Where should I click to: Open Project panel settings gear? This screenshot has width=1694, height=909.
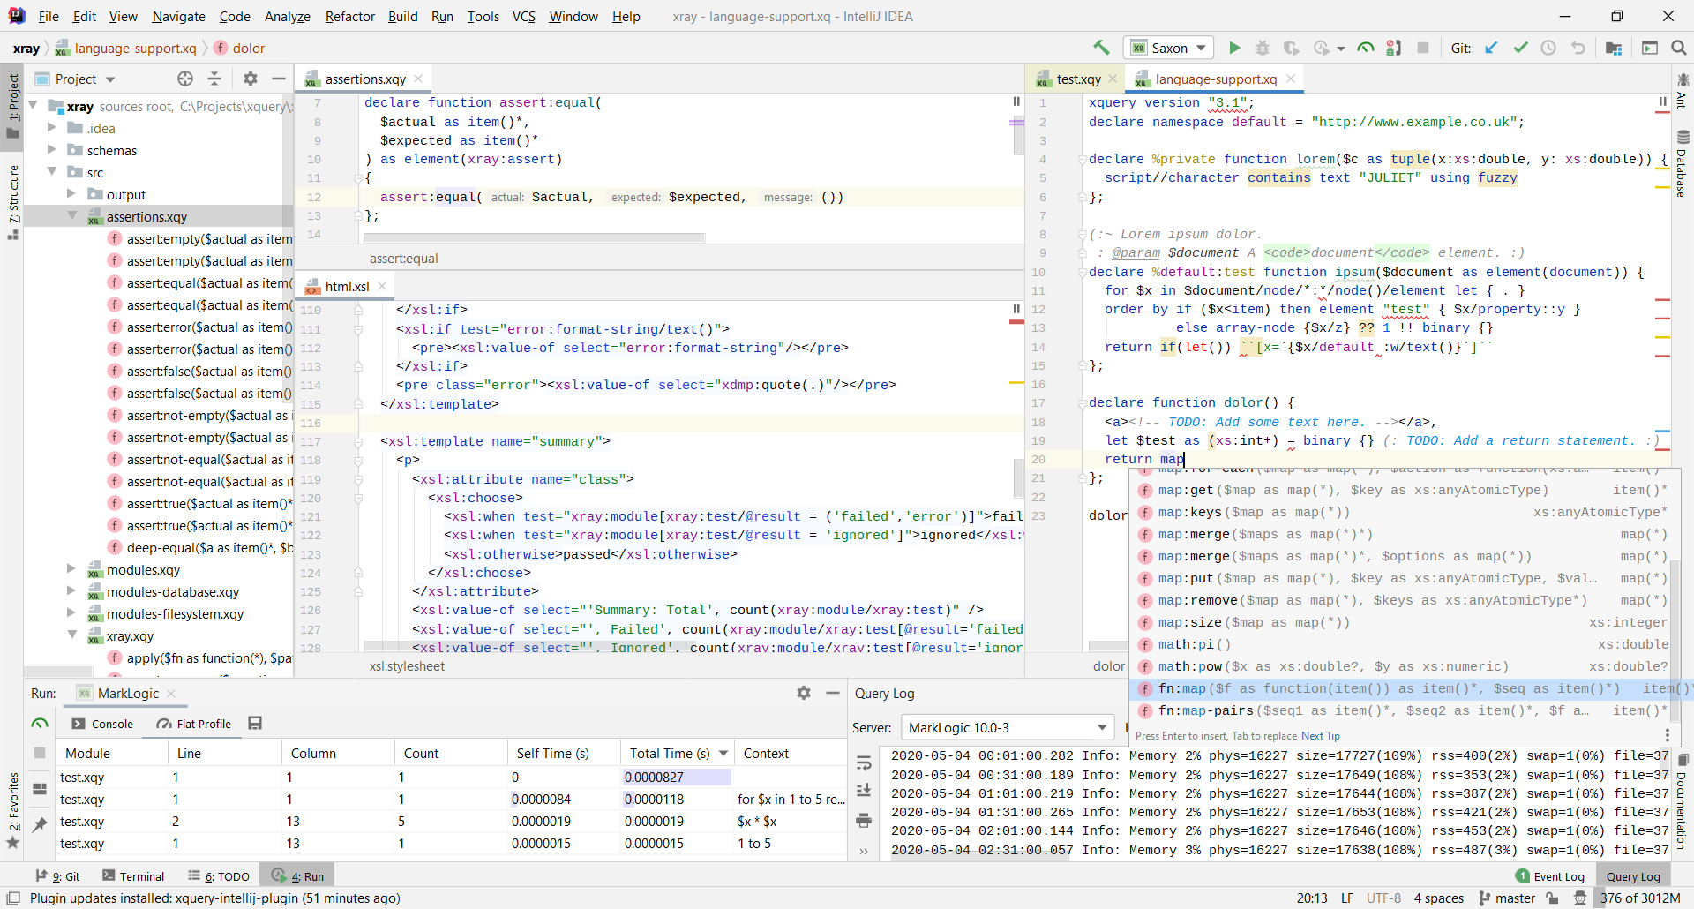click(x=251, y=79)
